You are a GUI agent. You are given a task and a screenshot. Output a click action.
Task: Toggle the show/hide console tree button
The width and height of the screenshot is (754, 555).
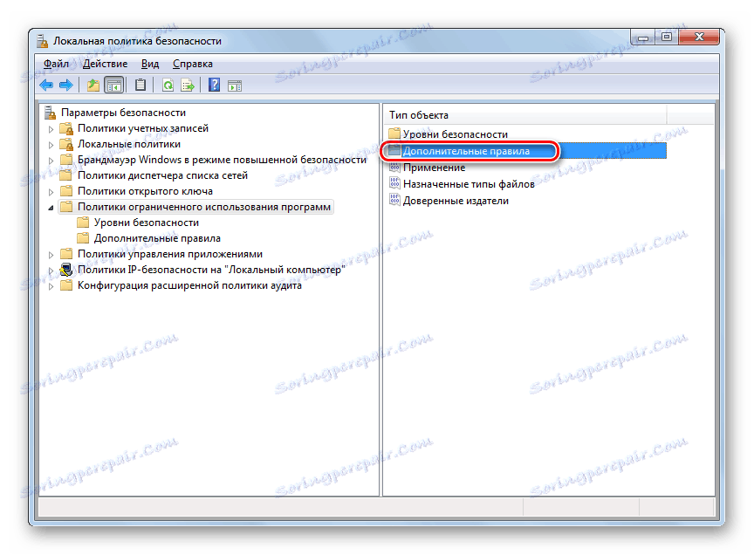click(x=114, y=86)
